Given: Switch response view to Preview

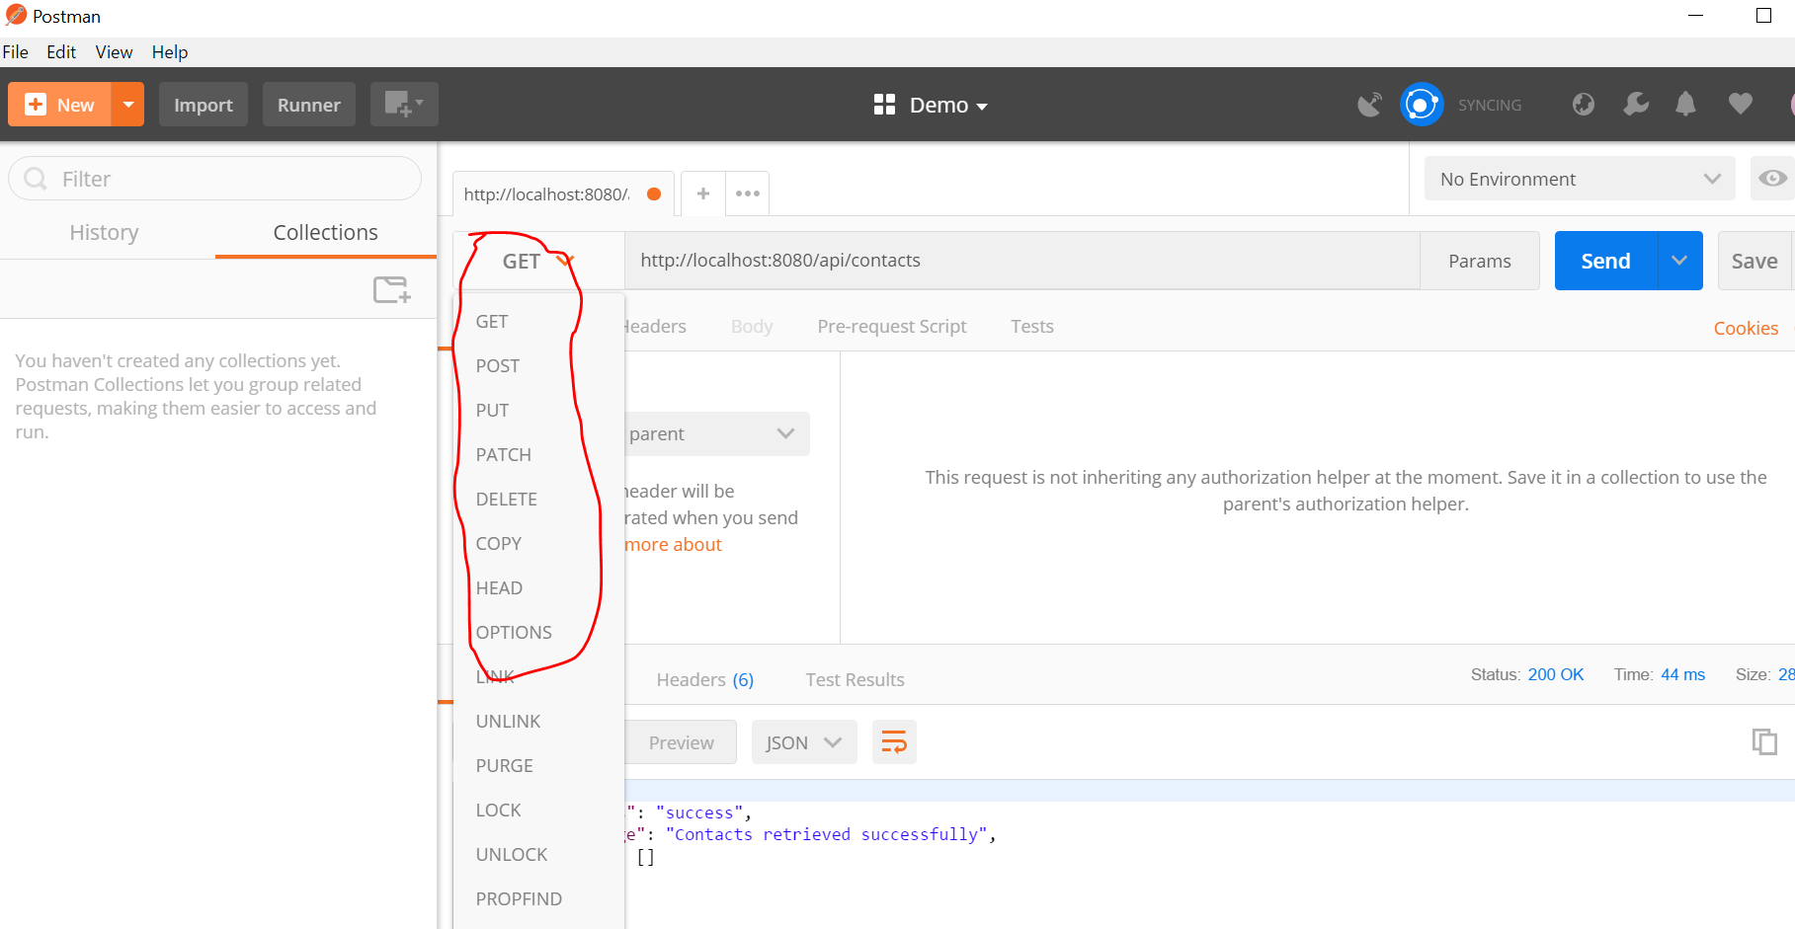Looking at the screenshot, I should coord(681,742).
